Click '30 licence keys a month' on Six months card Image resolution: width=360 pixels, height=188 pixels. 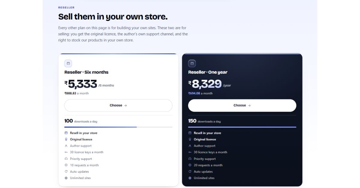click(87, 152)
